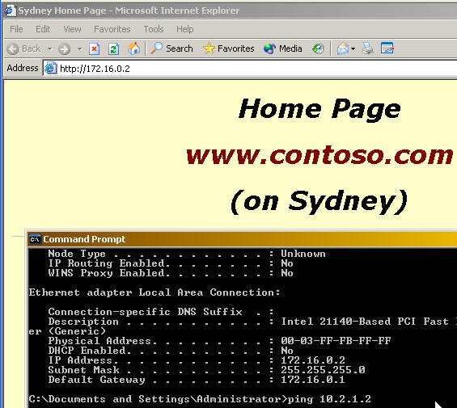Screen dimensions: 457x408
Task: Click the Back arrow button
Action: pos(23,48)
